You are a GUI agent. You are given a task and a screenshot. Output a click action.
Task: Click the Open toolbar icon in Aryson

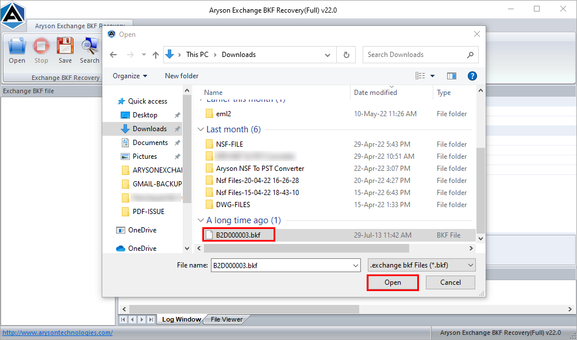pyautogui.click(x=17, y=51)
